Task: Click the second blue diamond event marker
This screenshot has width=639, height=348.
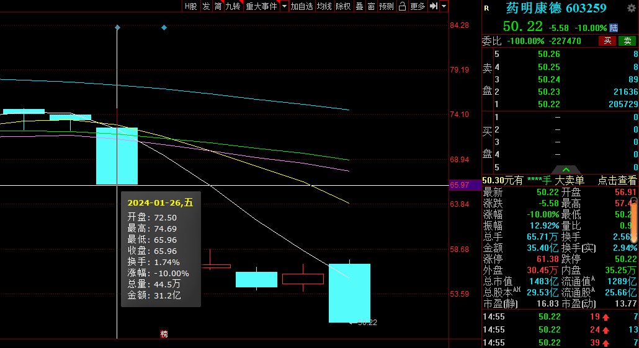Action: 164,28
